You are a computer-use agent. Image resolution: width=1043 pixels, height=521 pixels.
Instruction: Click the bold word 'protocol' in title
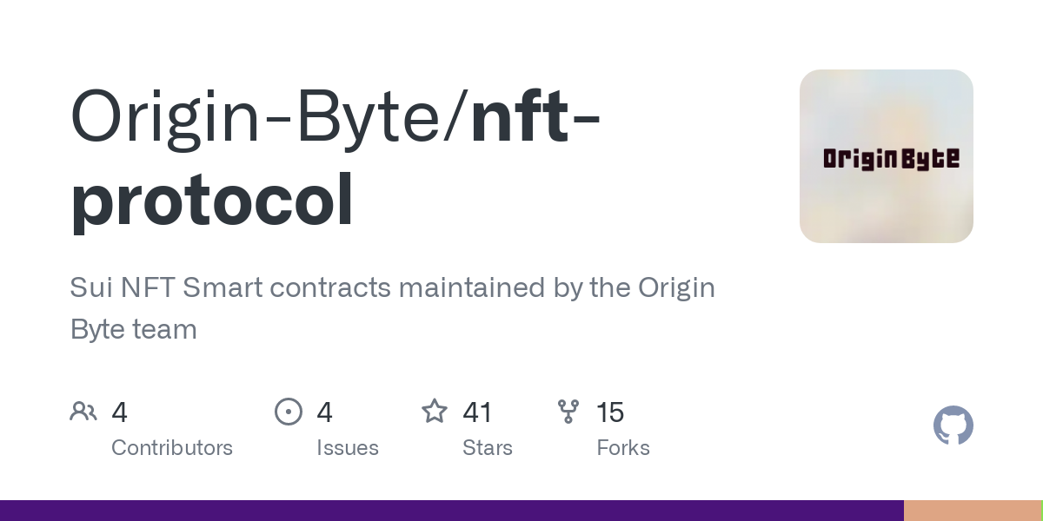(x=212, y=199)
